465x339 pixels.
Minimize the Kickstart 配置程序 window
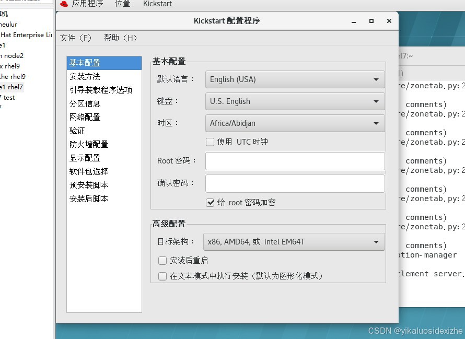click(x=354, y=21)
